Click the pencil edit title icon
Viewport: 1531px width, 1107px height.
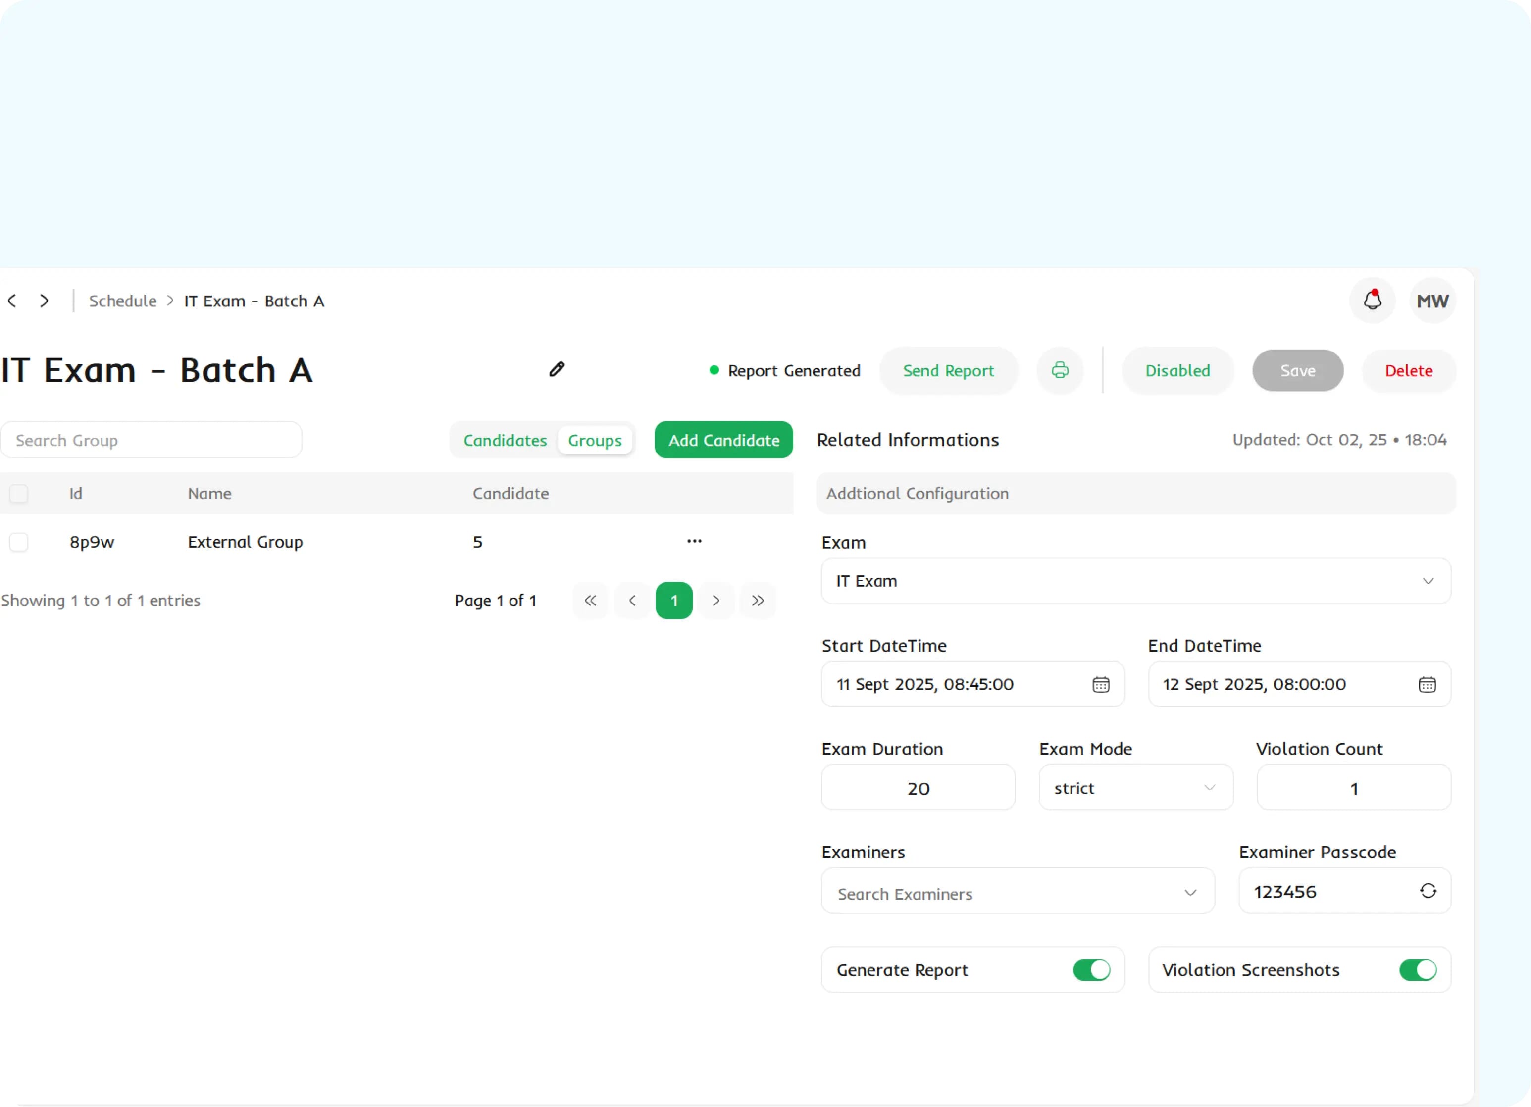tap(556, 369)
